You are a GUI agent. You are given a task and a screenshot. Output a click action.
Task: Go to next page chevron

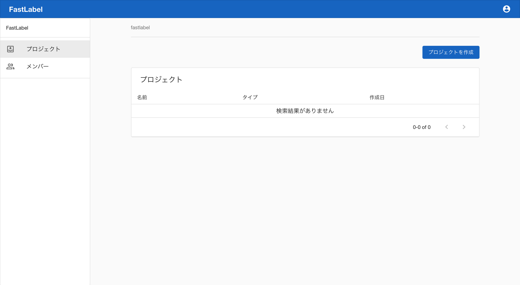(x=464, y=127)
